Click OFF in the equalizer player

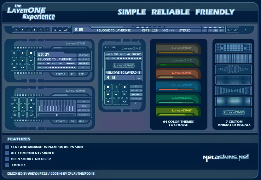[x=82, y=121]
